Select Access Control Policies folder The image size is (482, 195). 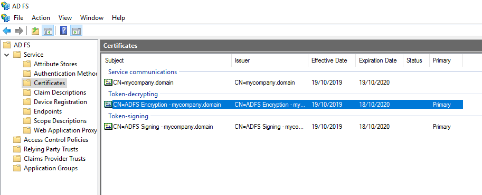pos(56,140)
